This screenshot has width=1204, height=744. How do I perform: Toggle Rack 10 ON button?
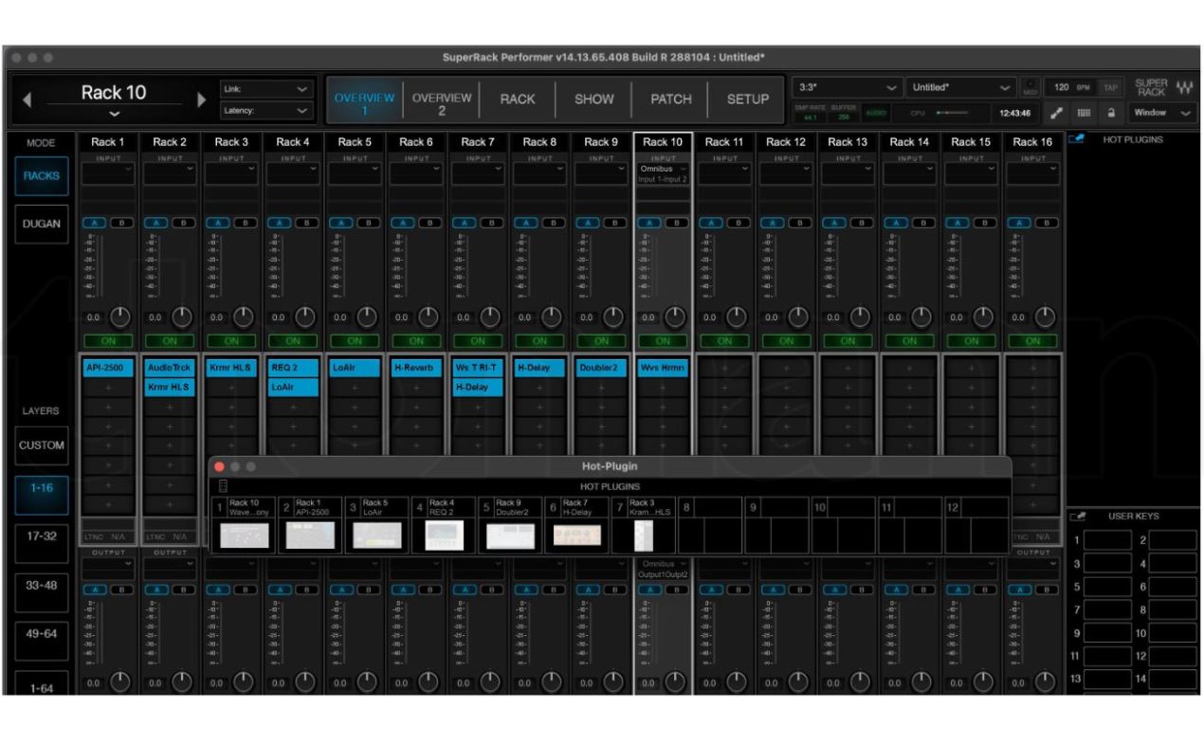click(x=663, y=341)
